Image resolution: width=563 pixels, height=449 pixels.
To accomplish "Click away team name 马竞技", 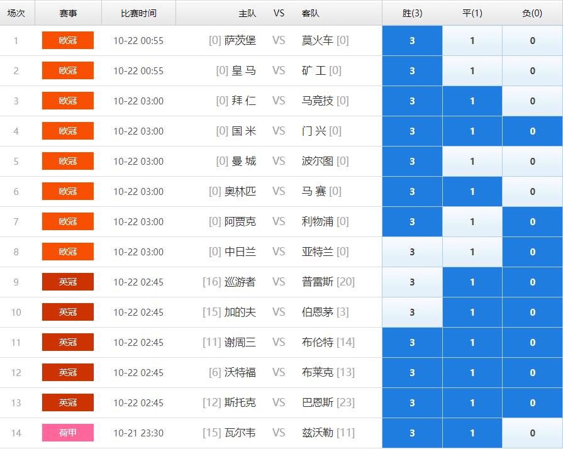I will coord(318,101).
